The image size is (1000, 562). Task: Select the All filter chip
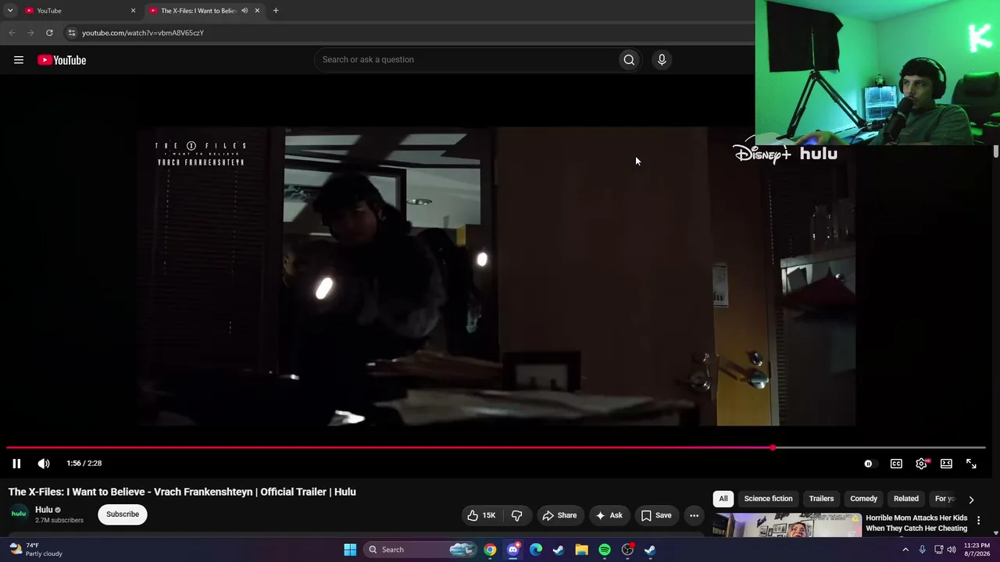coord(723,499)
